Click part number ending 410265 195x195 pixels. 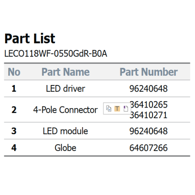[x=149, y=105]
